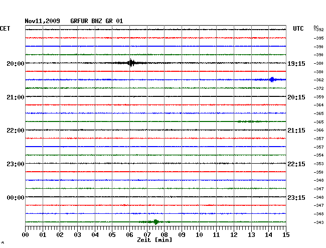Select the DC offset value -372
326x248 pixels.
318,88
